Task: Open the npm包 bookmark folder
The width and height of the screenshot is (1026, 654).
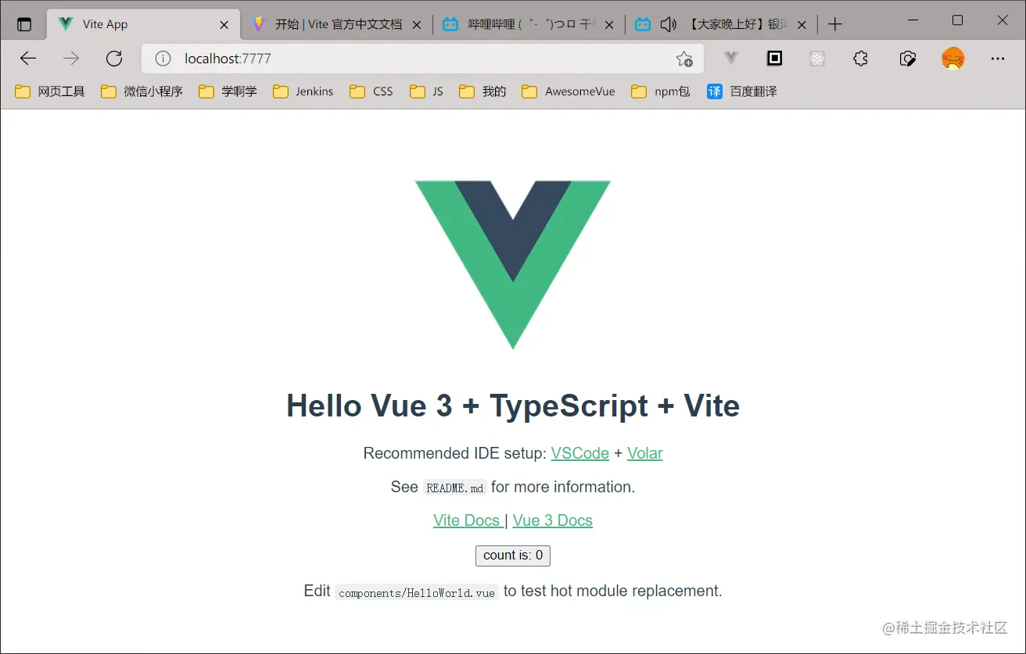Action: [x=661, y=91]
